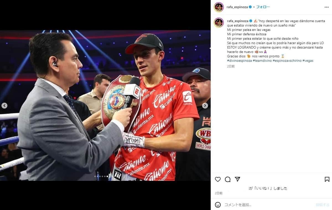The width and height of the screenshot is (332, 210).
Task: Open emoji picker in comment box
Action: [218, 205]
